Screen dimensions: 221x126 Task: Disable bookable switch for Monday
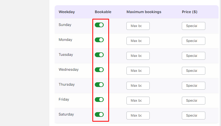click(99, 40)
